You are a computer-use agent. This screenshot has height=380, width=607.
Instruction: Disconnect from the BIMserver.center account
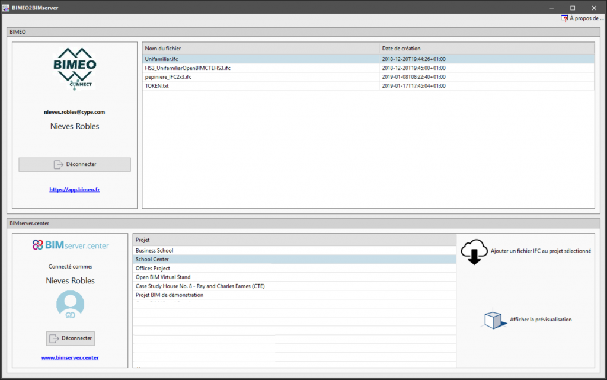point(71,339)
